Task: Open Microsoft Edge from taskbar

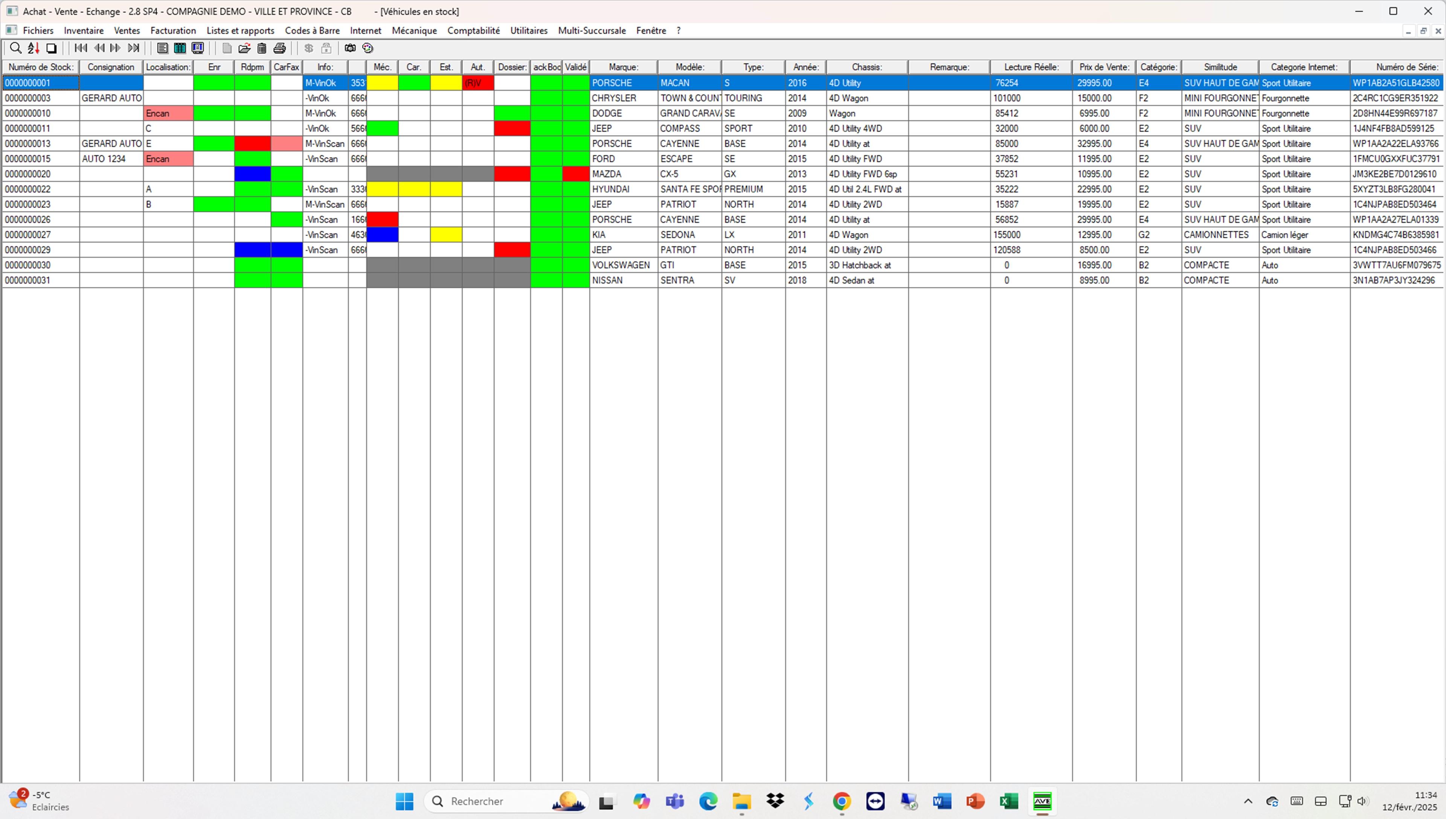Action: coord(708,801)
